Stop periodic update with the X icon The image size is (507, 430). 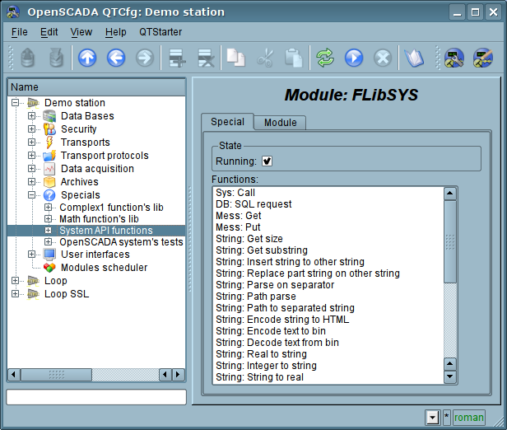(x=383, y=58)
